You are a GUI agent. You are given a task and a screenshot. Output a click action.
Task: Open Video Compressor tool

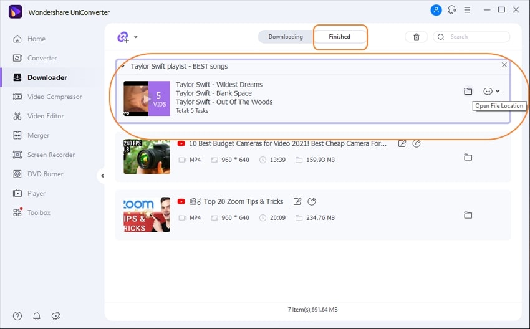[47, 97]
